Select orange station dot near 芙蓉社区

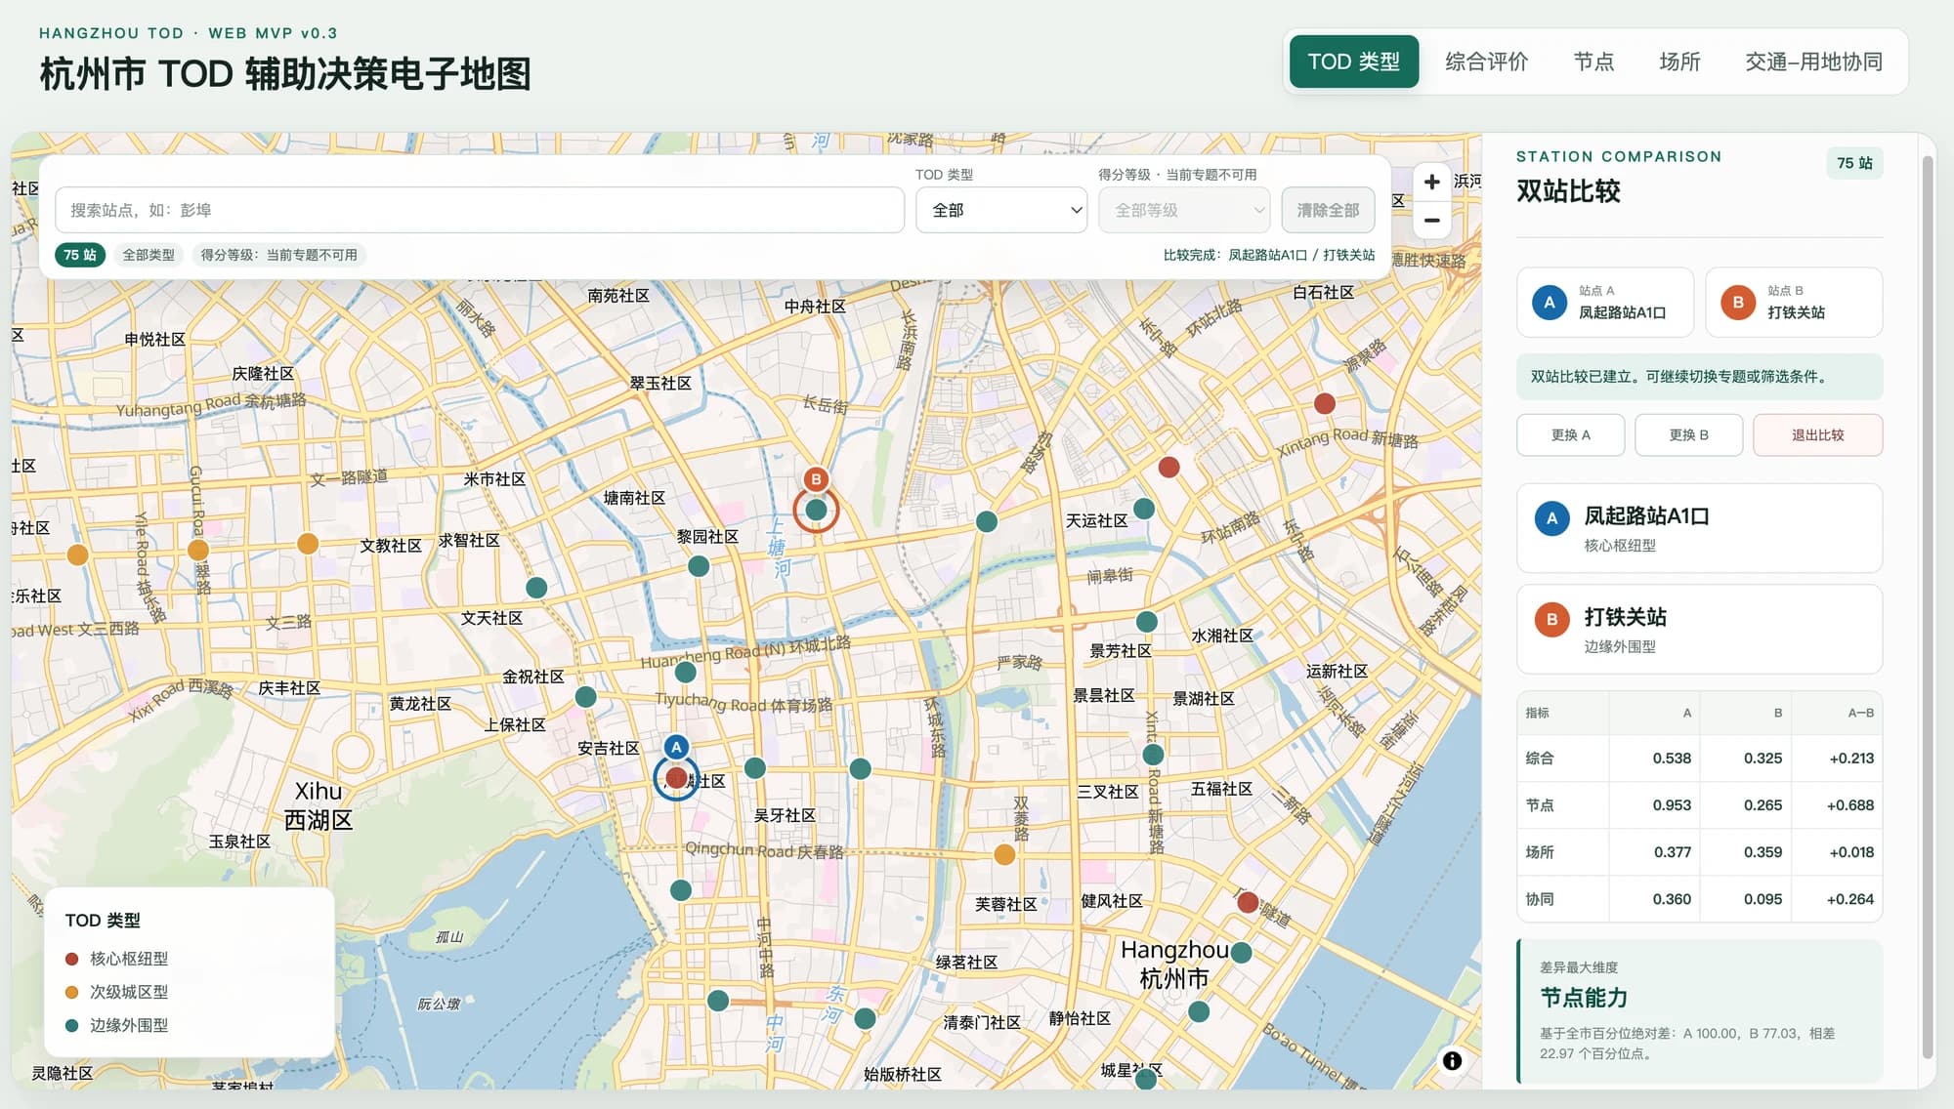click(1004, 855)
